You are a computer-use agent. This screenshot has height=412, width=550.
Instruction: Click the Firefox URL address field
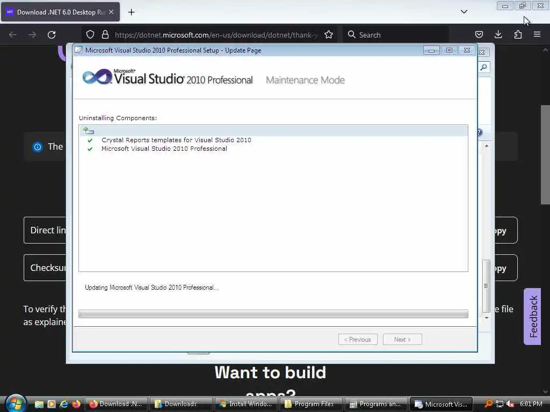(216, 35)
